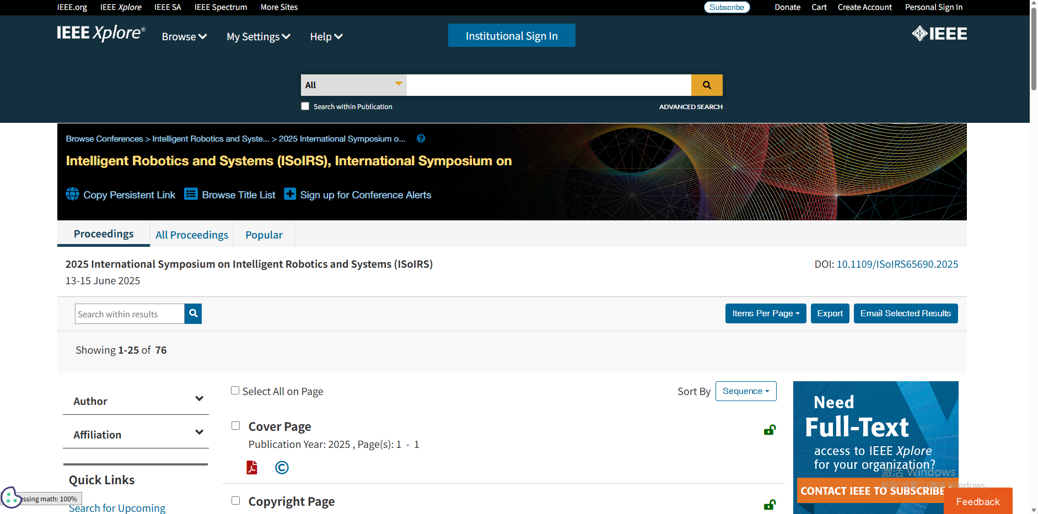Open the Sequence sort dropdown

(745, 391)
